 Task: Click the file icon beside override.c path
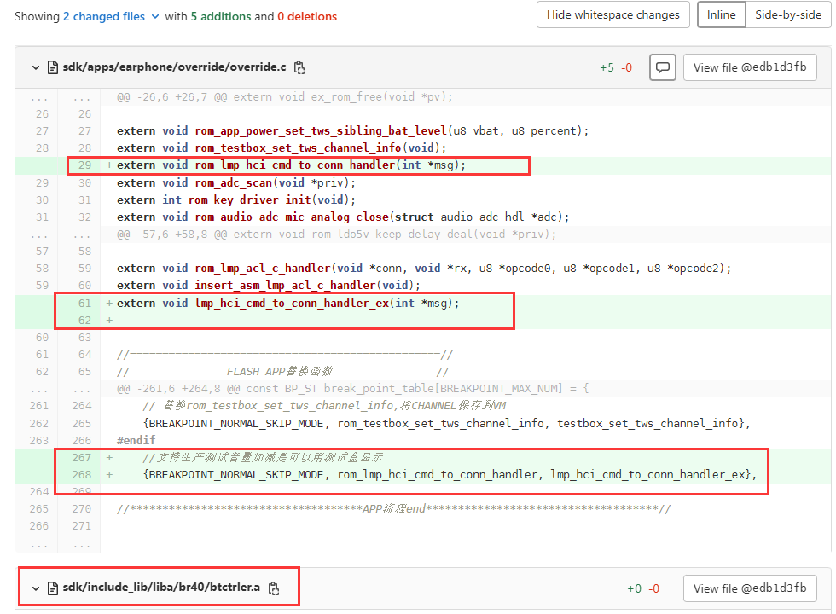click(53, 67)
